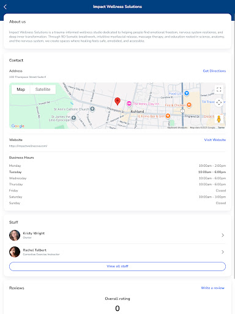Open map fullscreen view icon

pyautogui.click(x=219, y=90)
